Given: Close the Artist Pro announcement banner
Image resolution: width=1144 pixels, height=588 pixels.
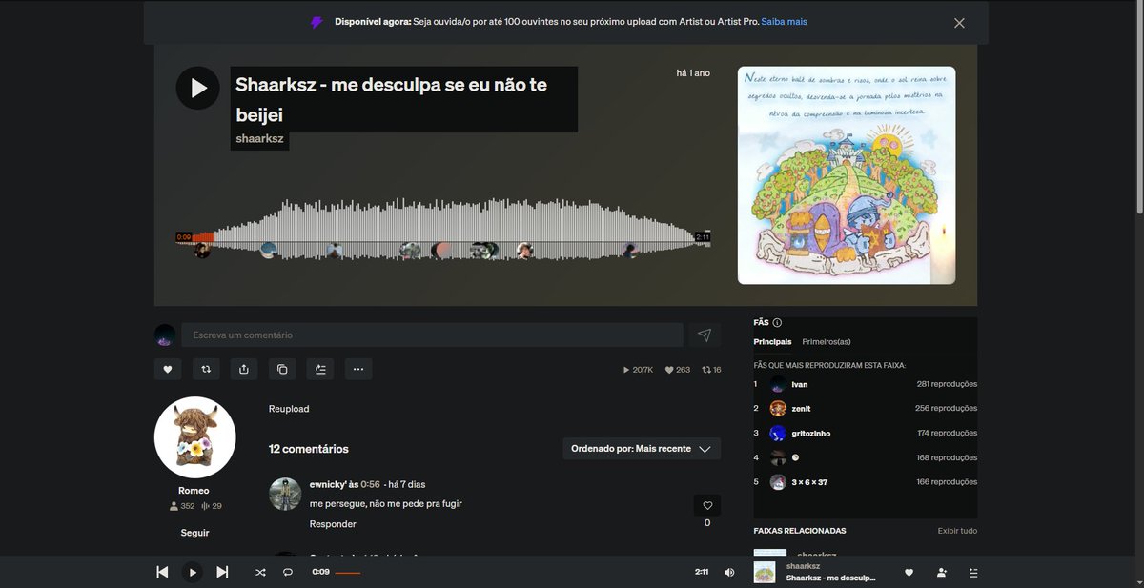Looking at the screenshot, I should click(x=959, y=23).
